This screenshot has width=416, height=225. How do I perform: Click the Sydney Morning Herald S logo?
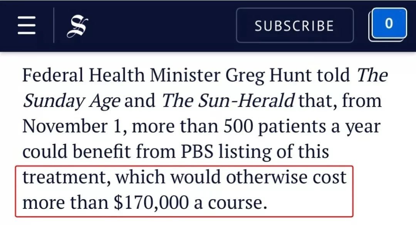(77, 26)
